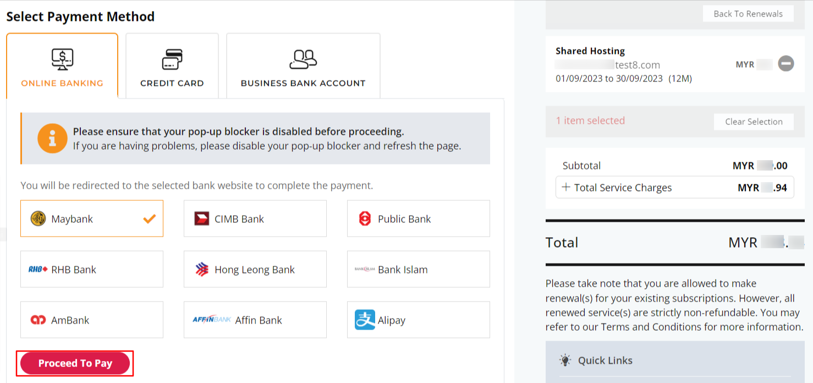Image resolution: width=813 pixels, height=383 pixels.
Task: Click the 'Select Payment Method' heading
Action: pos(80,17)
